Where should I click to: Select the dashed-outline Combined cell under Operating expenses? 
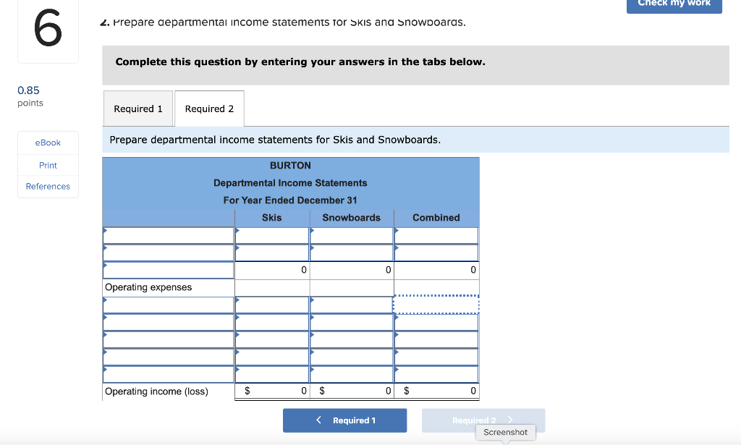point(436,304)
